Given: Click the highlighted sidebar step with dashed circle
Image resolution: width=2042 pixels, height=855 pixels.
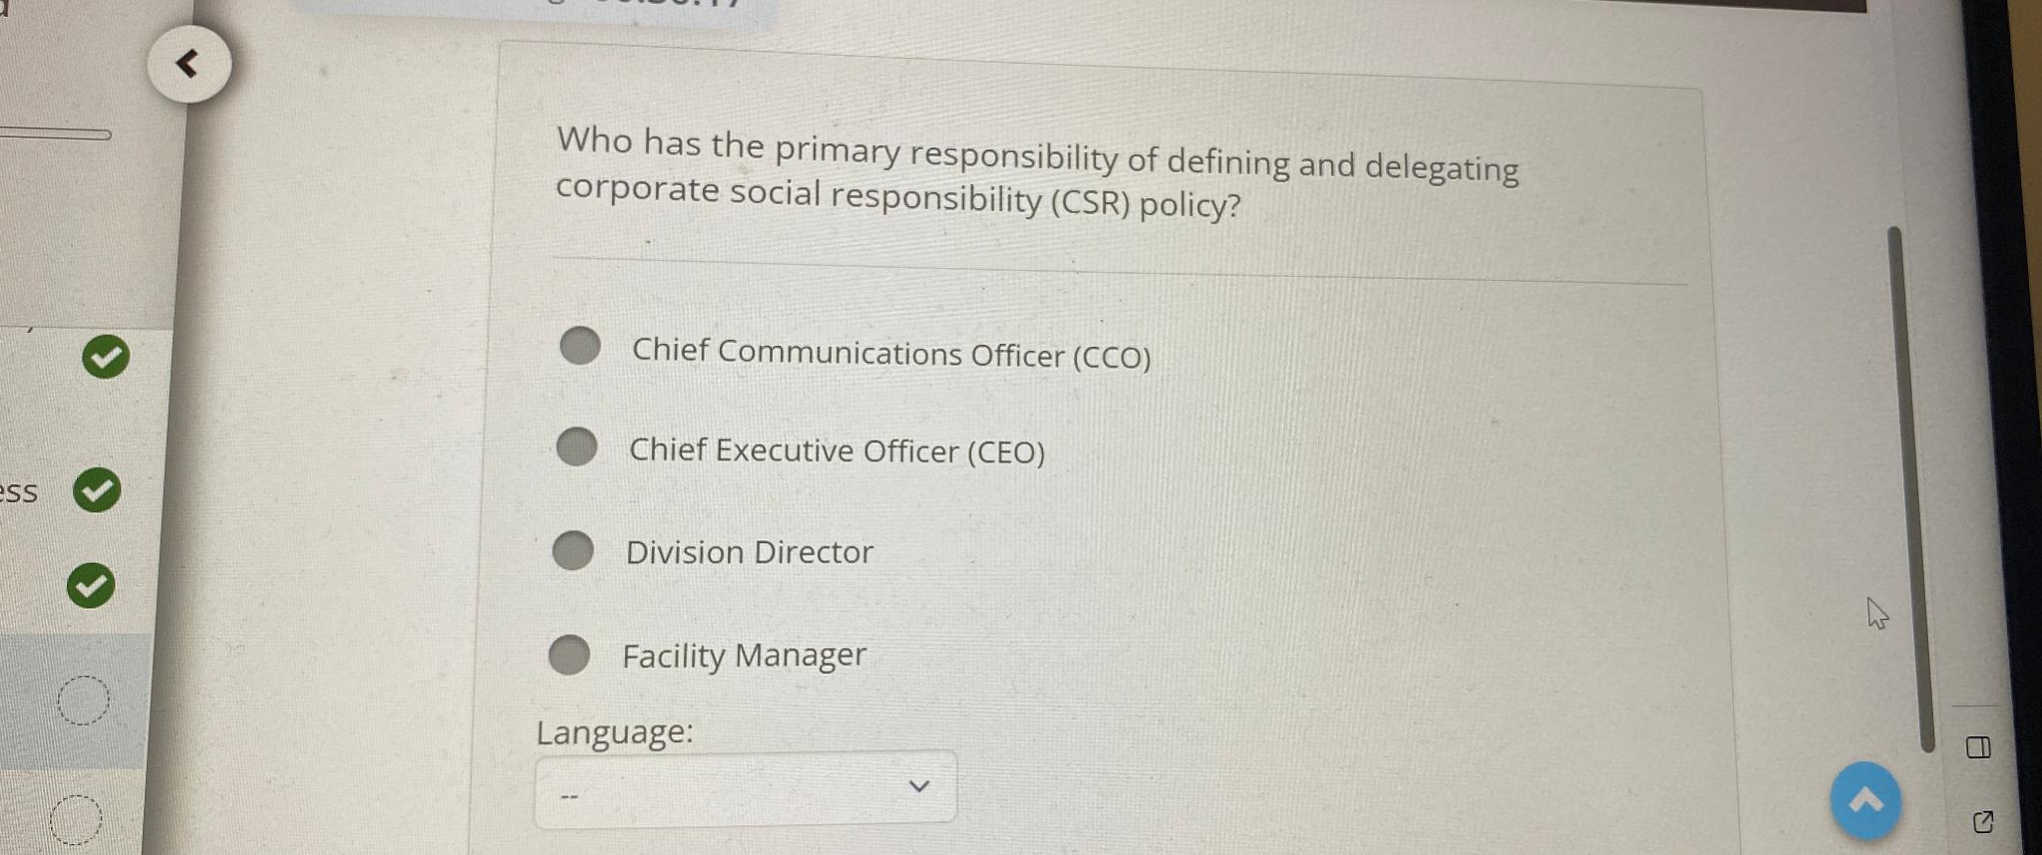Looking at the screenshot, I should click(86, 701).
